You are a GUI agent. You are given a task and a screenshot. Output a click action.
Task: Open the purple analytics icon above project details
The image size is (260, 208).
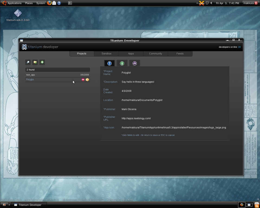(x=135, y=63)
